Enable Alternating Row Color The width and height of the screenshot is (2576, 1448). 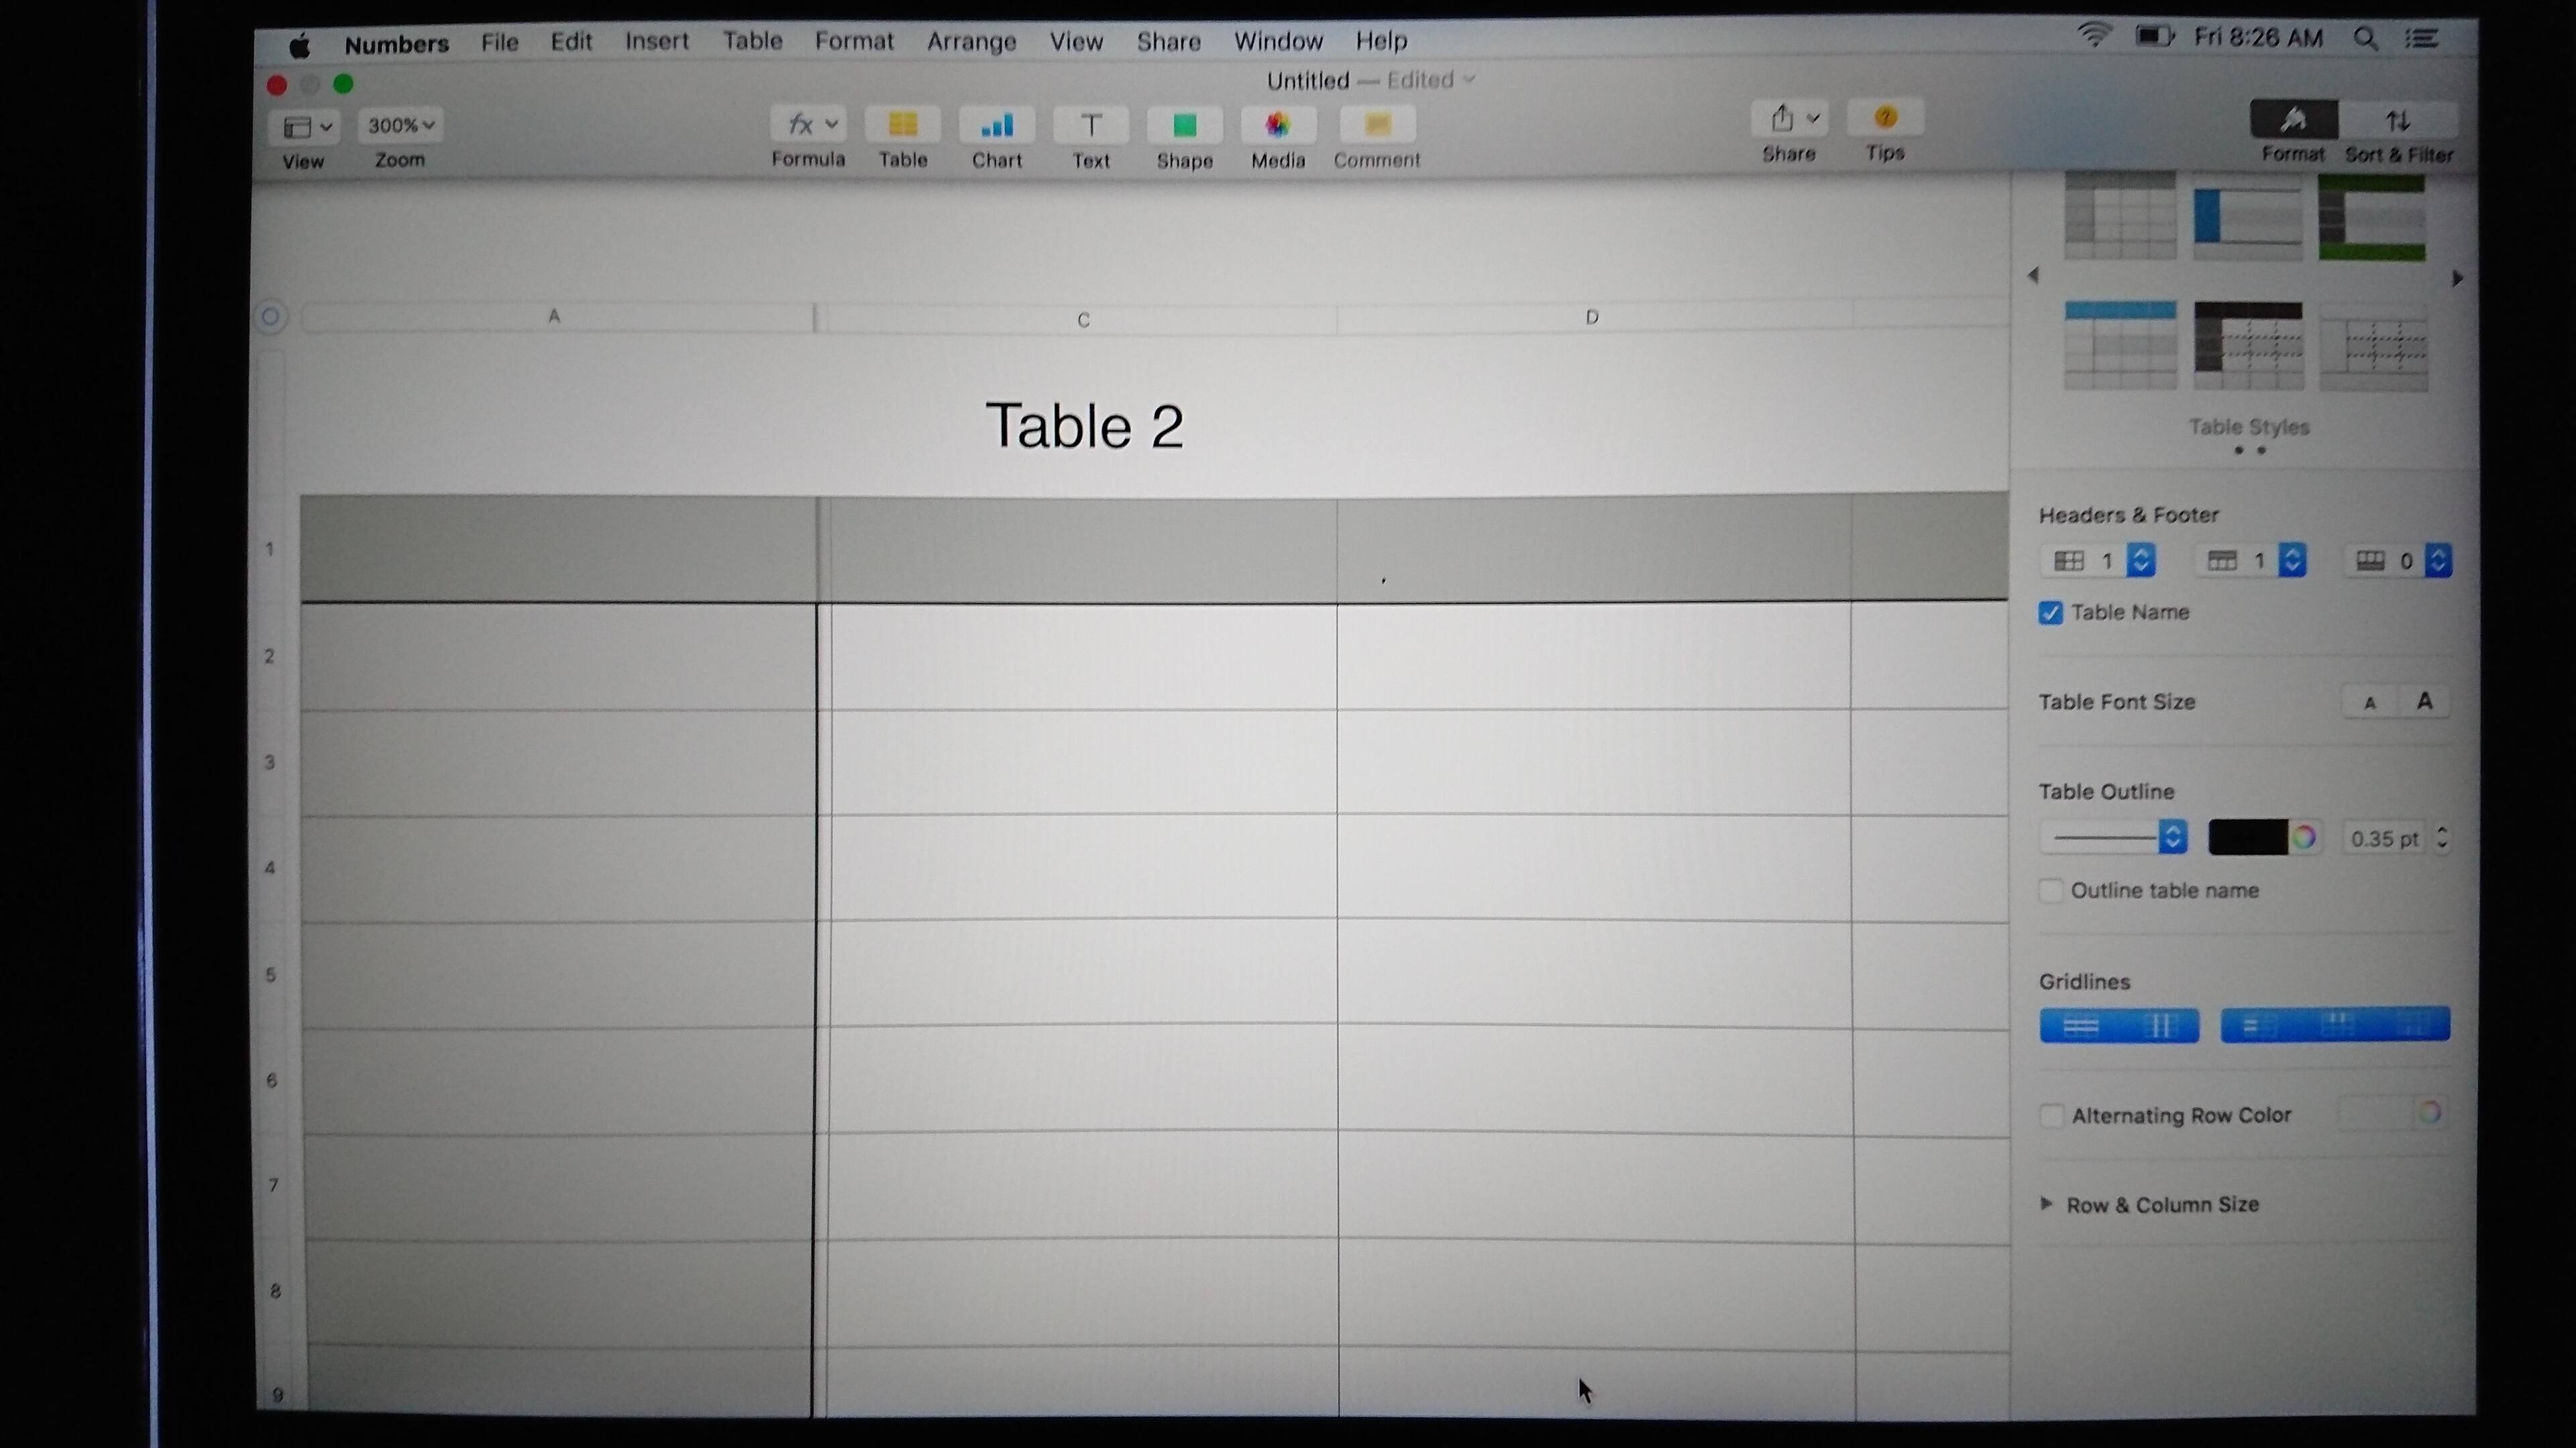(x=2051, y=1115)
